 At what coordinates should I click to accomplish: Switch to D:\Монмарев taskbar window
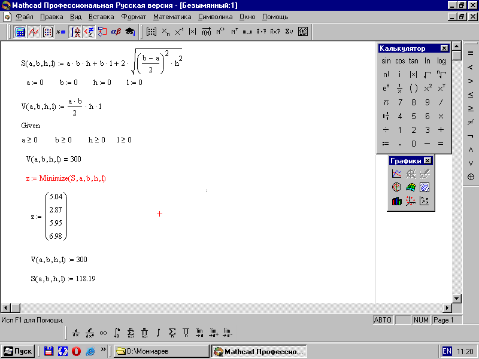coord(161,351)
